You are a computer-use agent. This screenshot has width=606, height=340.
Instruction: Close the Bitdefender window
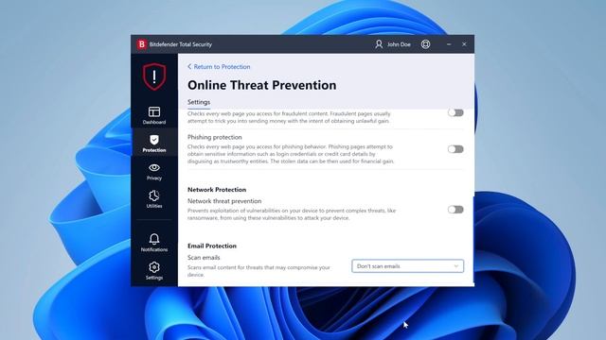tap(464, 44)
